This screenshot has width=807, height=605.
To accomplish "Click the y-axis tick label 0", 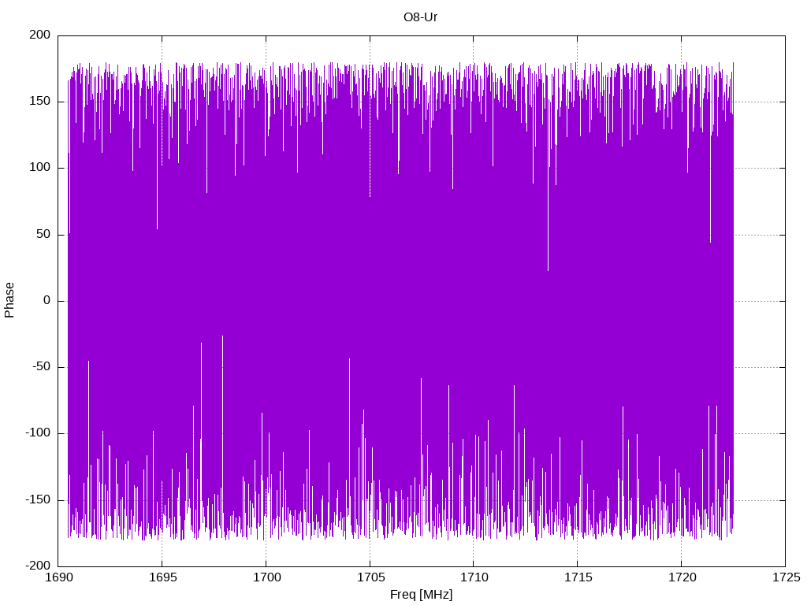I will point(47,300).
